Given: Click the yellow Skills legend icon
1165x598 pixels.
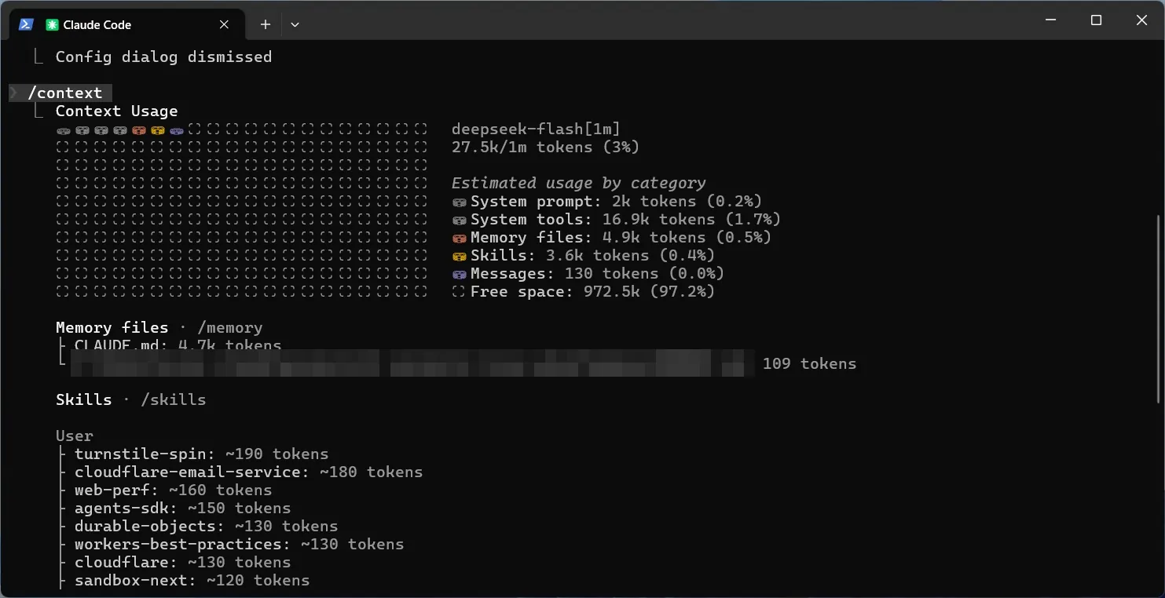Looking at the screenshot, I should (460, 256).
